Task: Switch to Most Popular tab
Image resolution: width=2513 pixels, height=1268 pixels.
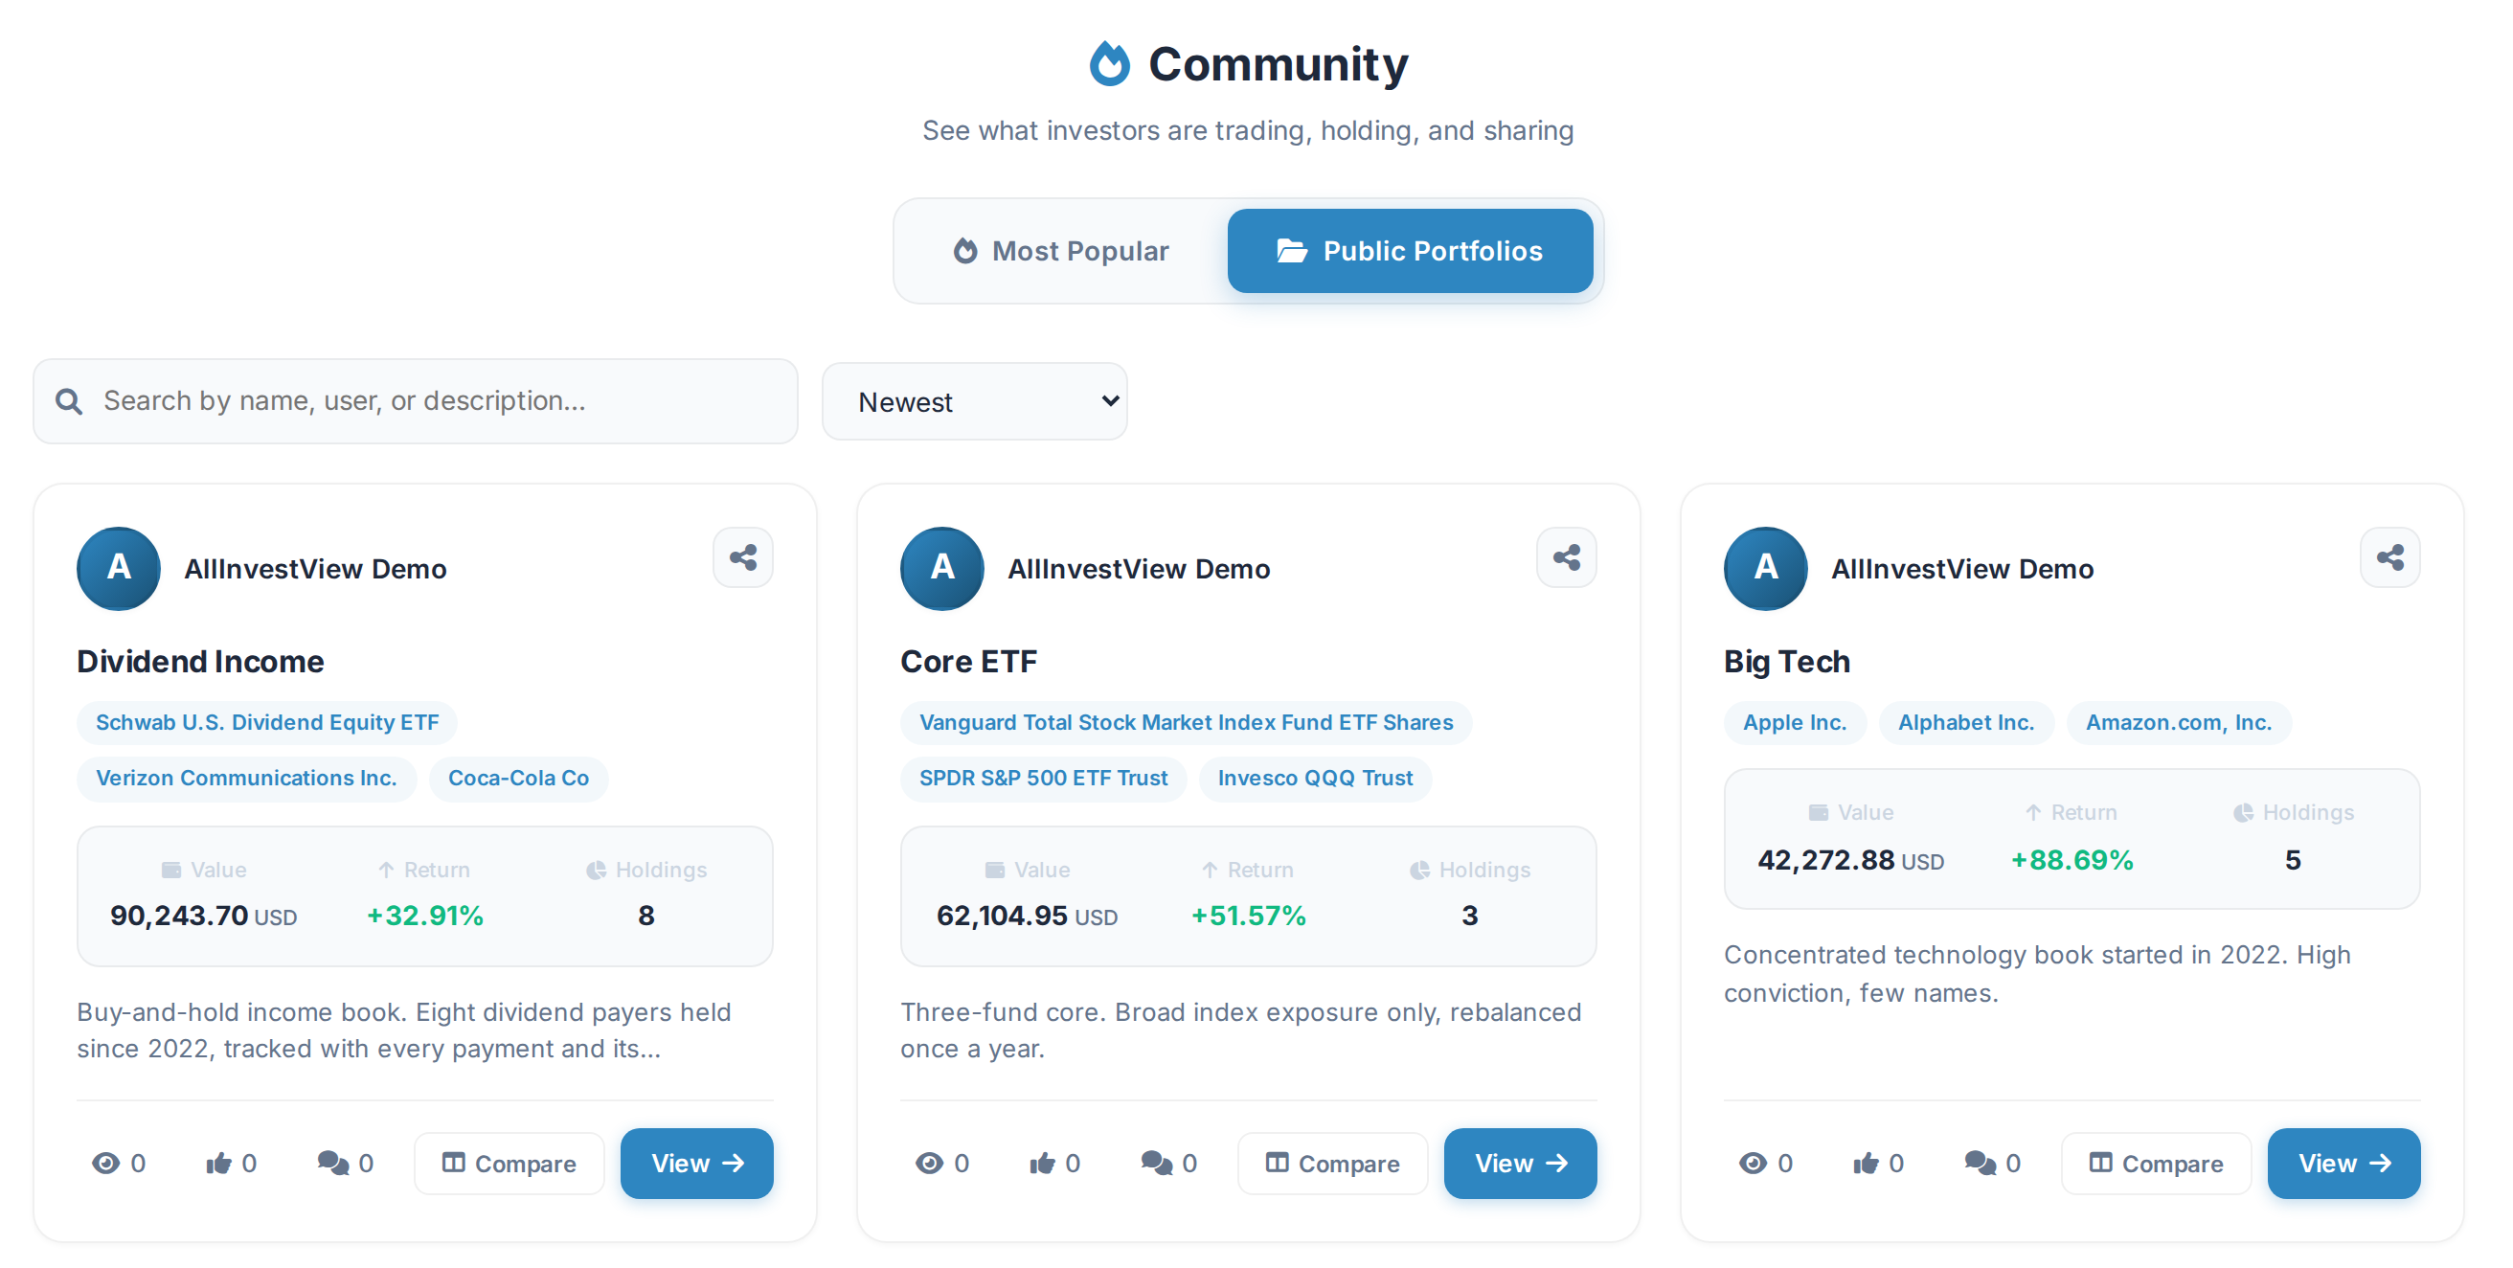Action: pos(1060,251)
